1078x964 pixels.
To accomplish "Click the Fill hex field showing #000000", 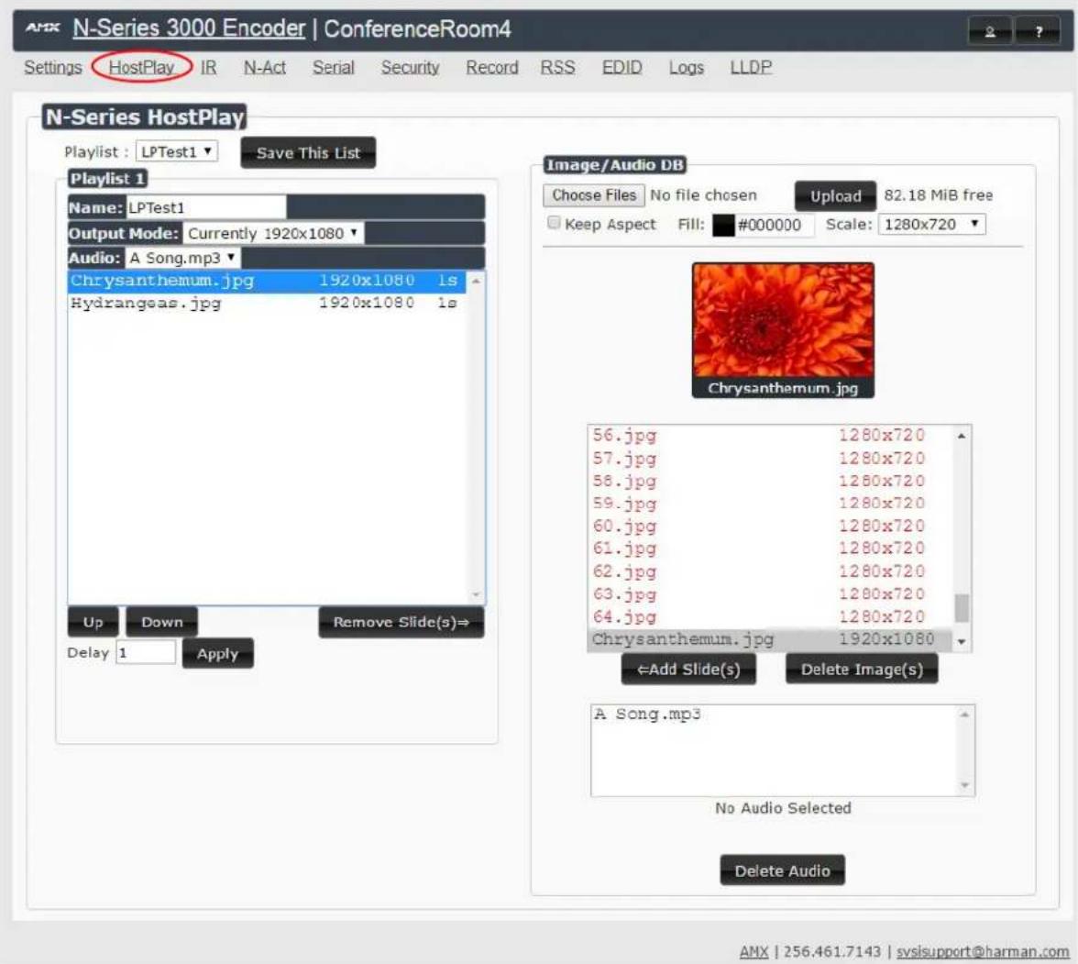I will (774, 225).
